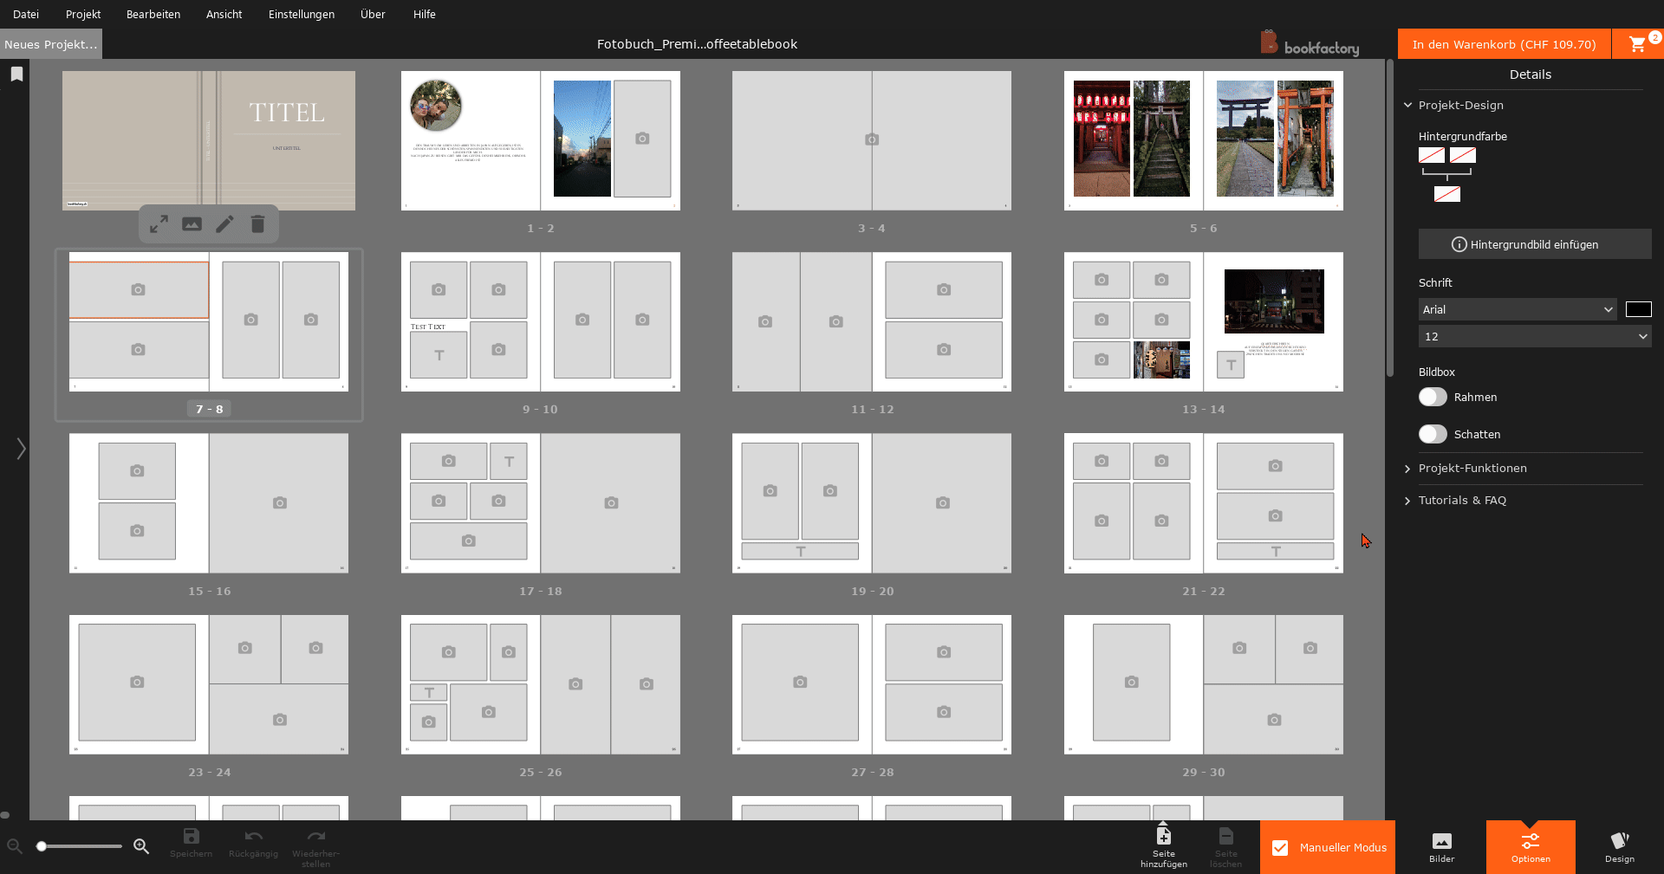Select the pages 21 - 22 spread
The image size is (1664, 874).
(x=1204, y=503)
